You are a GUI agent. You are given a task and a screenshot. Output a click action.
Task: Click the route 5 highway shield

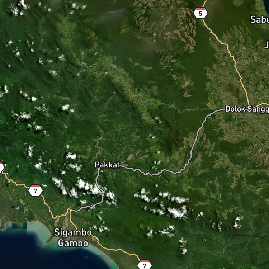click(x=200, y=13)
